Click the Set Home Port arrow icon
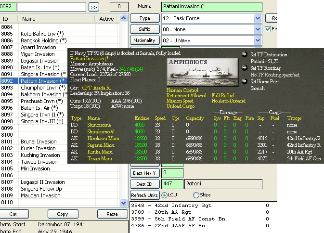 click(x=244, y=81)
